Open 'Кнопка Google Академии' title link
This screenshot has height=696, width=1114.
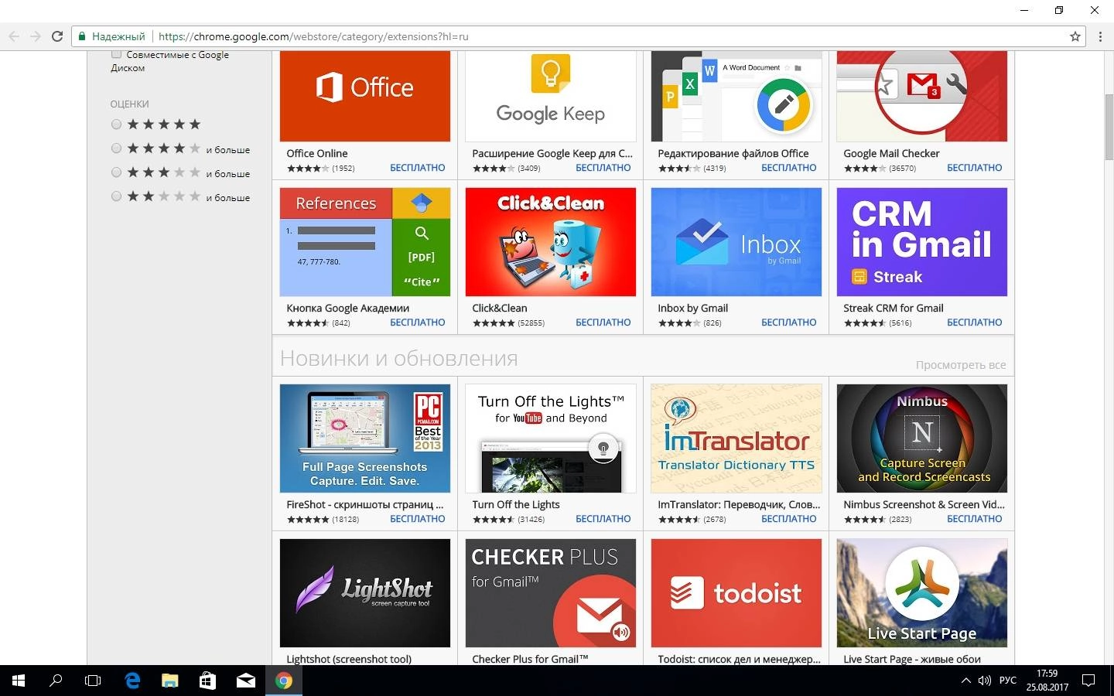click(x=348, y=308)
